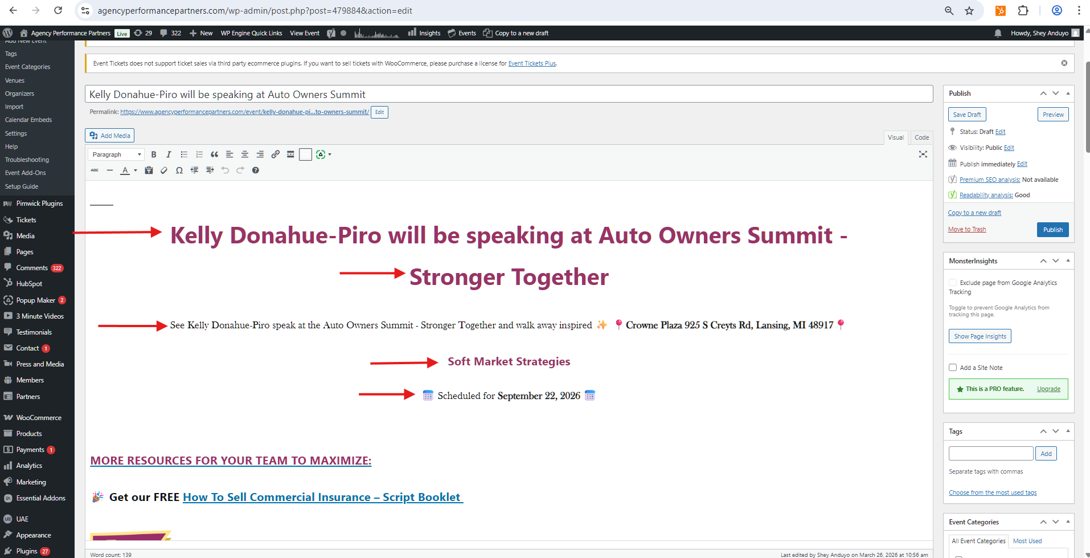Open WooCommerce in the admin sidebar

(39, 418)
